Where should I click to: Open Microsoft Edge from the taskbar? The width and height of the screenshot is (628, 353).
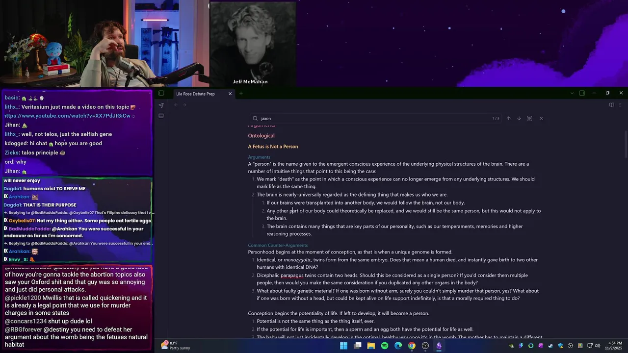pyautogui.click(x=398, y=346)
